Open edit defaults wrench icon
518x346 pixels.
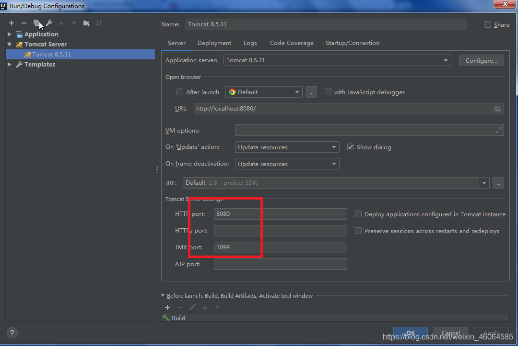(49, 23)
